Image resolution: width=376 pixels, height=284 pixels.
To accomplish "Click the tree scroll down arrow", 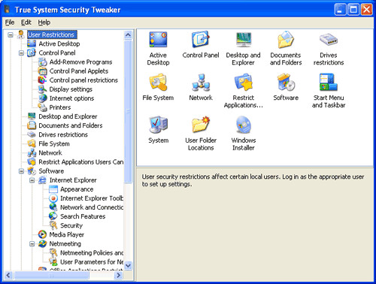I will point(128,265).
